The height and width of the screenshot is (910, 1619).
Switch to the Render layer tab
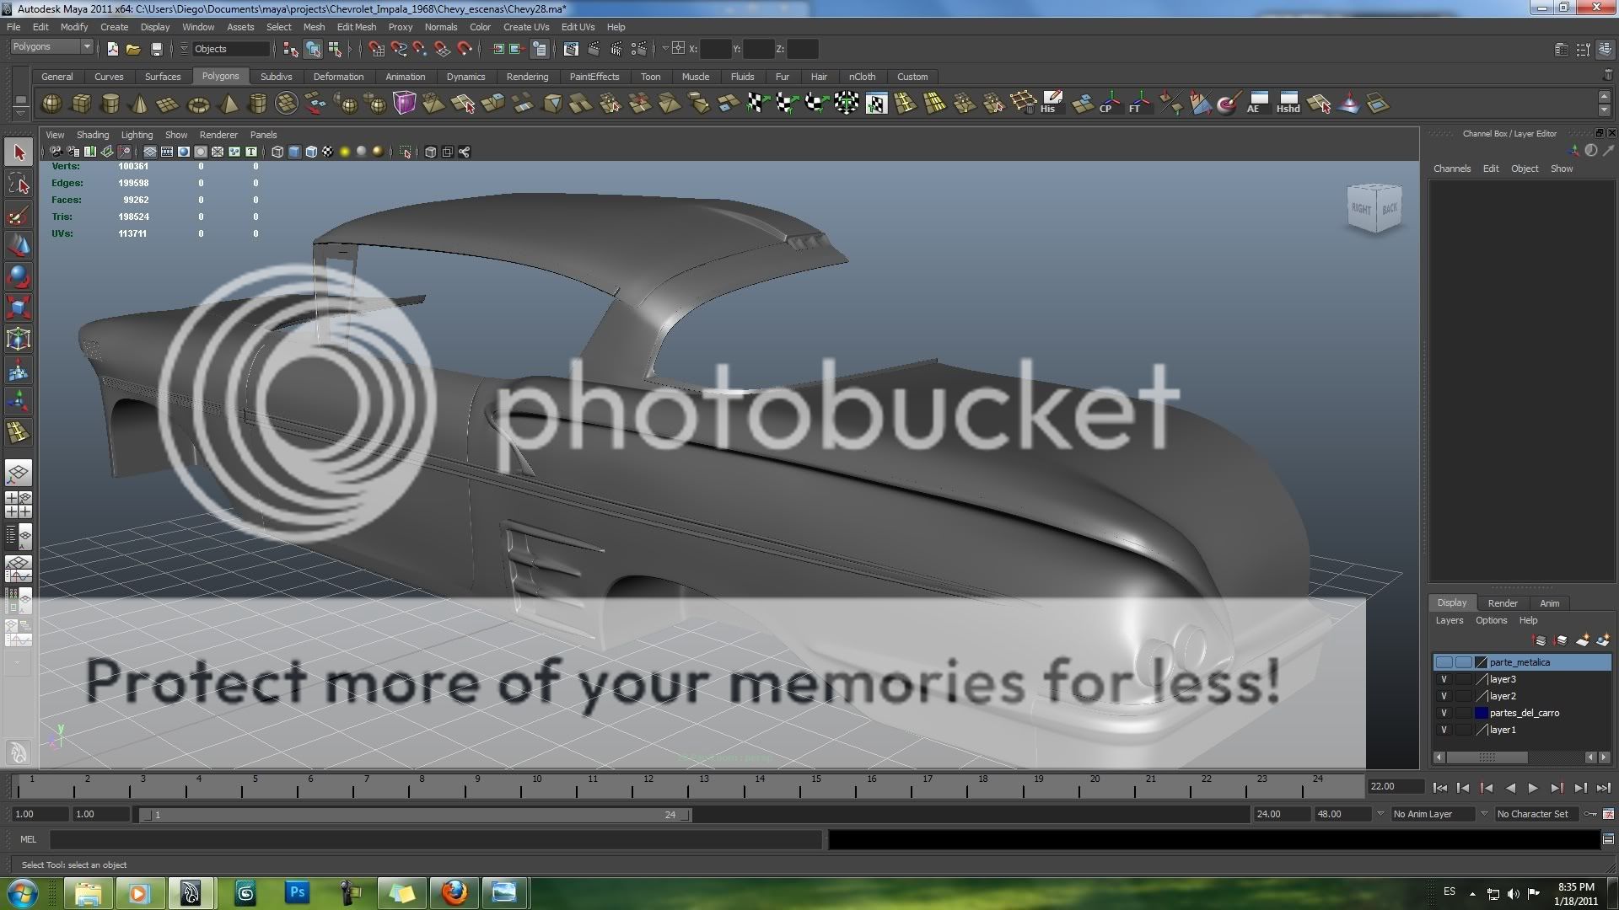pyautogui.click(x=1502, y=603)
